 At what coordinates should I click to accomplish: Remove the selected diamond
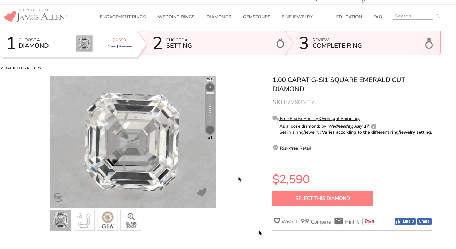click(x=125, y=46)
